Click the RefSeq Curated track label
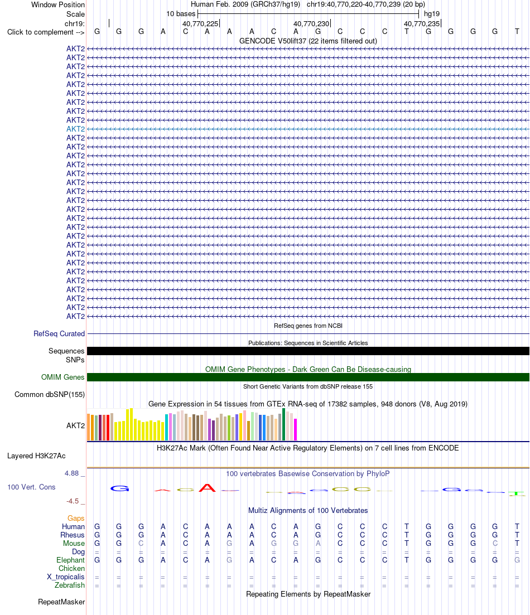 coord(59,334)
